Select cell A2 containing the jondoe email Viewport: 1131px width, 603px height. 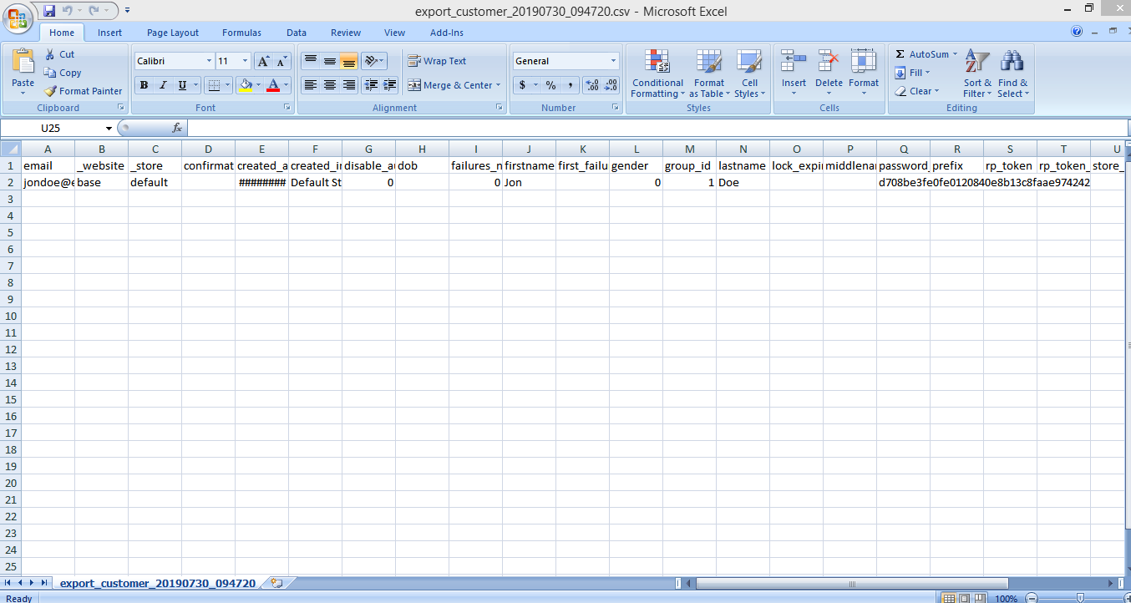click(x=48, y=182)
